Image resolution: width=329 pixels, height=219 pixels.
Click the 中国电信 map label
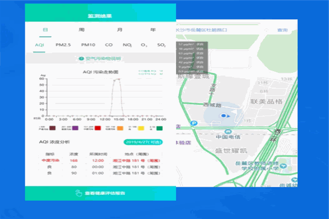point(228,137)
